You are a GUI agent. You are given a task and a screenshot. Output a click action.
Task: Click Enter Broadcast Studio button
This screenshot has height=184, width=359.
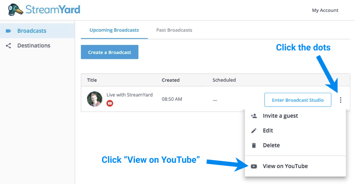point(298,100)
